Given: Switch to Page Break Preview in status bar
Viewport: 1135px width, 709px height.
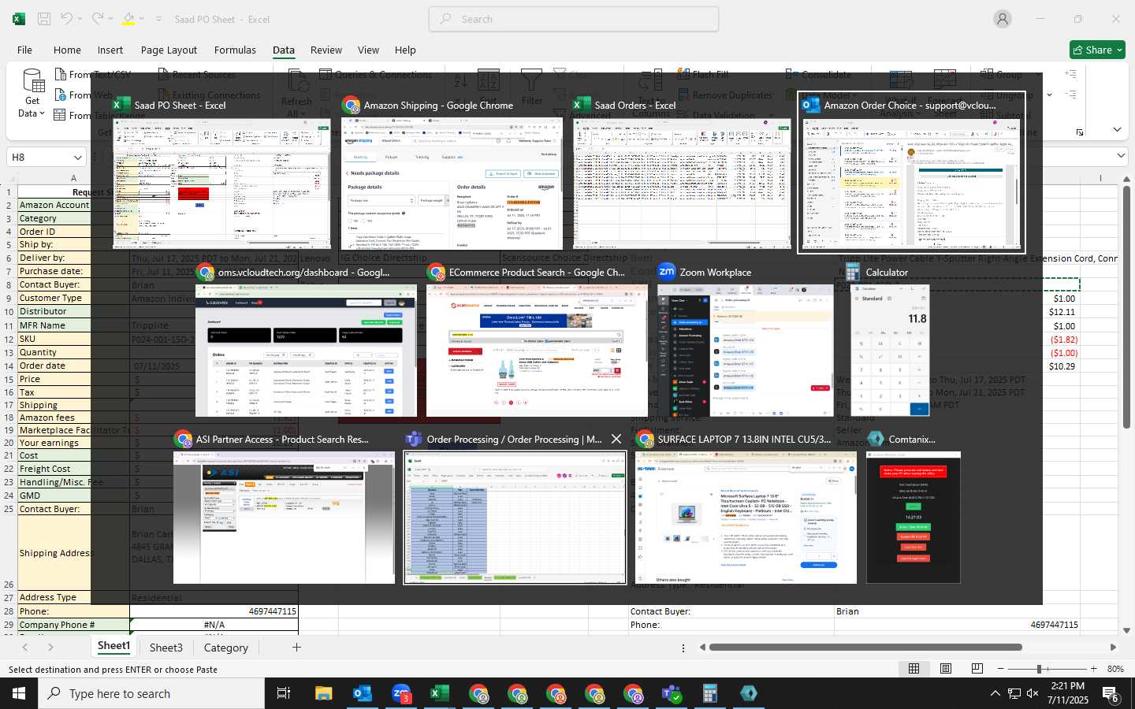Looking at the screenshot, I should 977,669.
